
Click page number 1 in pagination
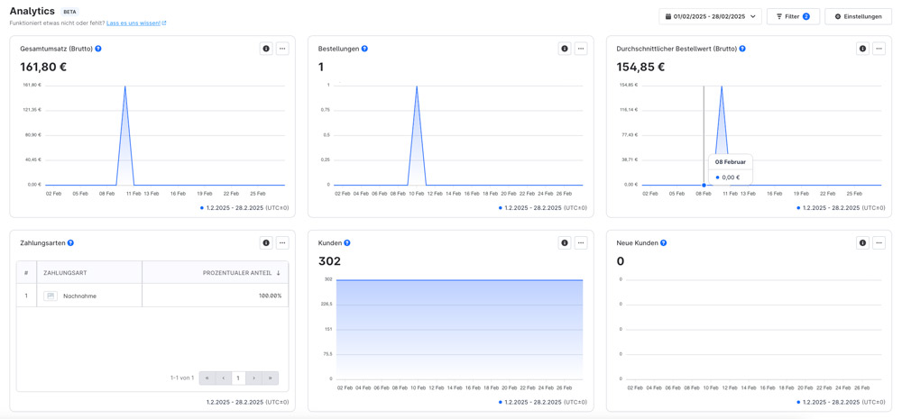click(x=238, y=378)
